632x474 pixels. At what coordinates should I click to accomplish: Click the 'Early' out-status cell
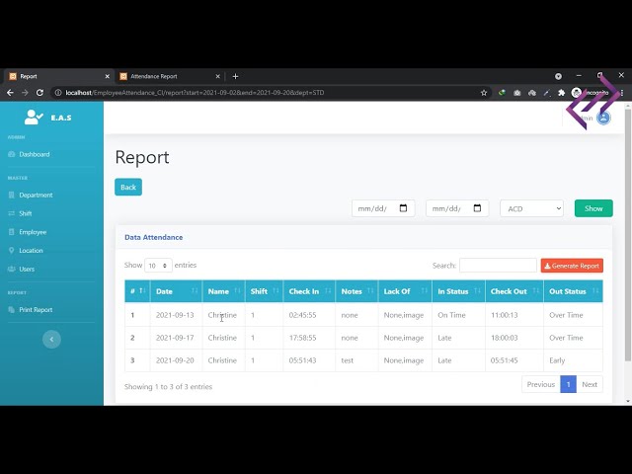(557, 359)
